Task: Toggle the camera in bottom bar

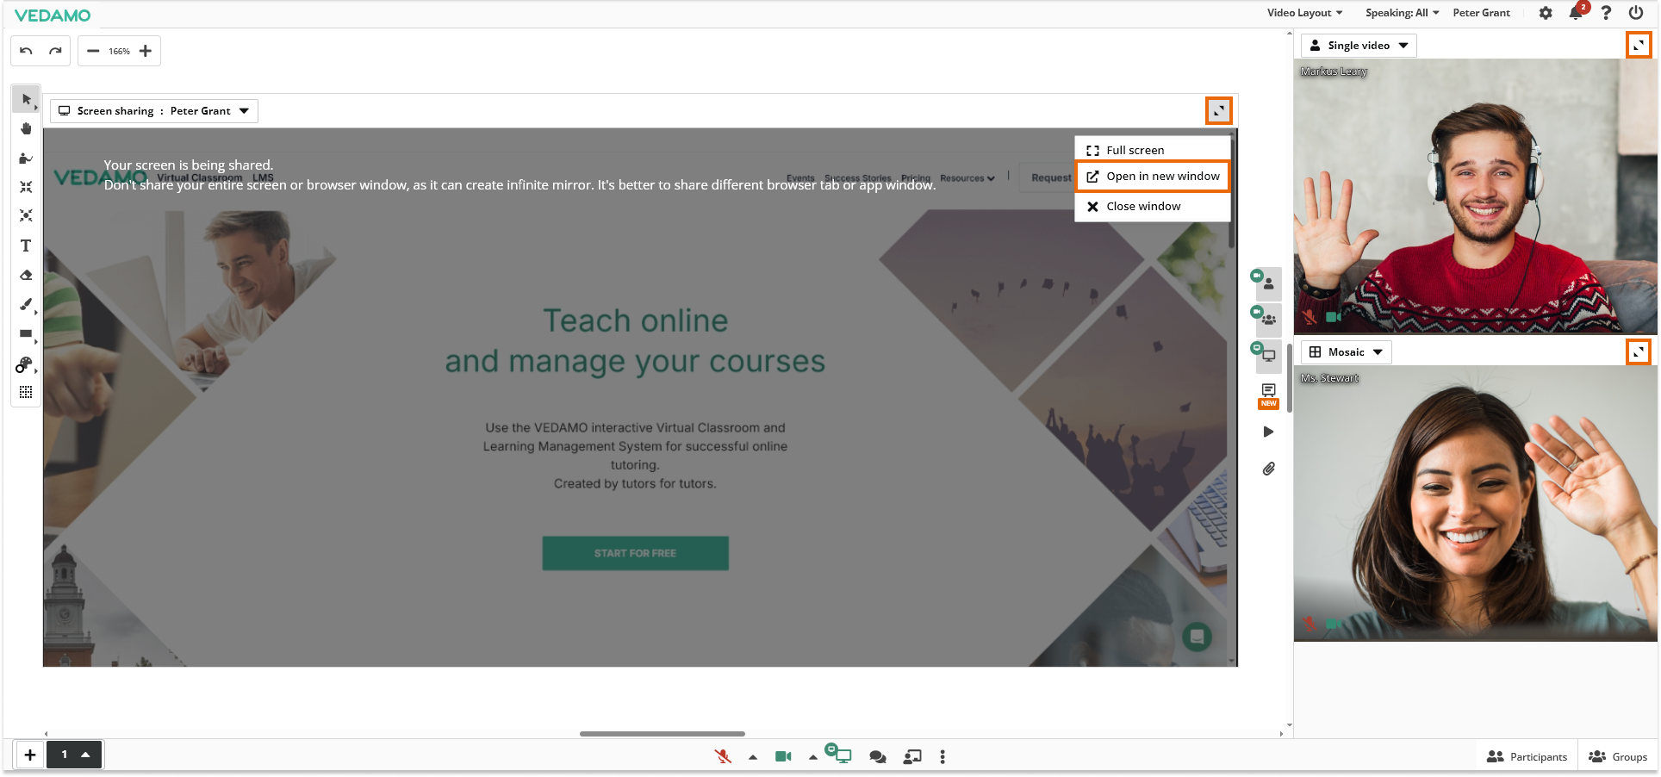Action: (x=783, y=757)
